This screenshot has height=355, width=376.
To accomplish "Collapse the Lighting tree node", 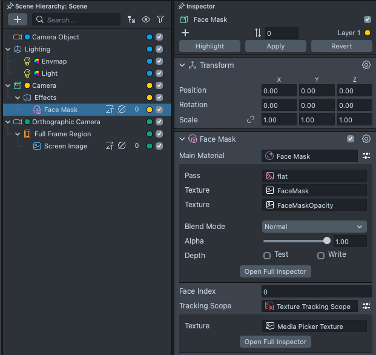I will pos(8,49).
